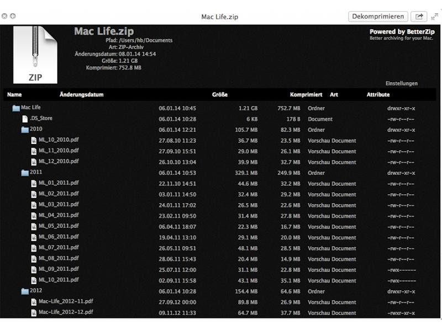
Task: Select the ML_05_2011.pdf file name
Action: click(59, 226)
